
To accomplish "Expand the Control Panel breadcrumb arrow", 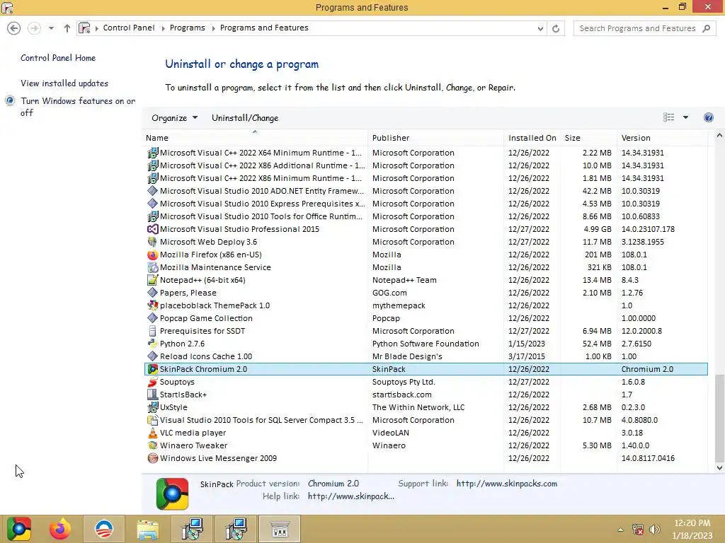I will point(163,28).
